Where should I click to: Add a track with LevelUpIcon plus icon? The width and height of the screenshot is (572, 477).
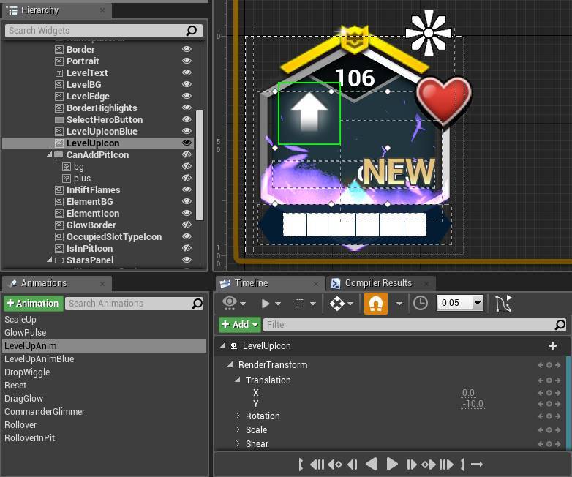(552, 345)
